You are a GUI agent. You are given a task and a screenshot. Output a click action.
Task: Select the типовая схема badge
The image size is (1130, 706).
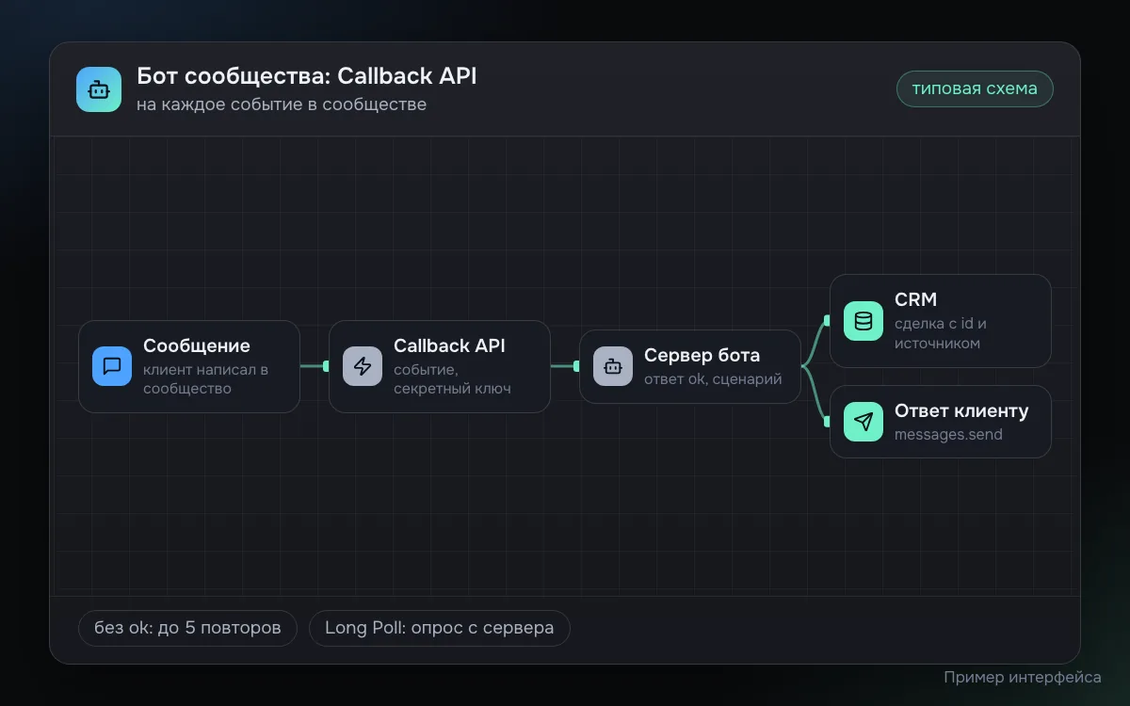[x=975, y=88]
